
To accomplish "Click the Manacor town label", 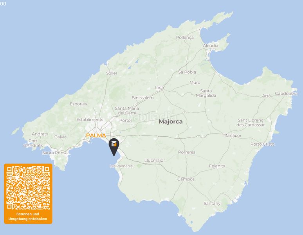I will click(x=232, y=136).
